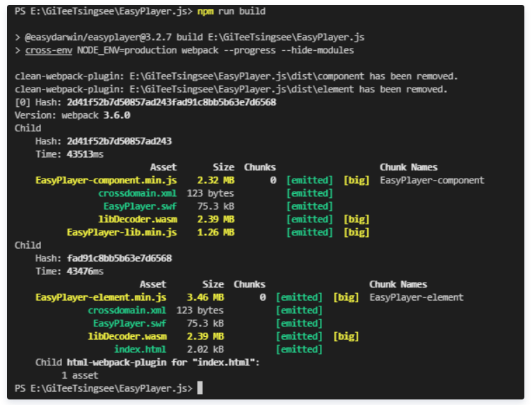
Task: Click the html-webpack-plugin for "index.html" line
Action: click(x=147, y=363)
